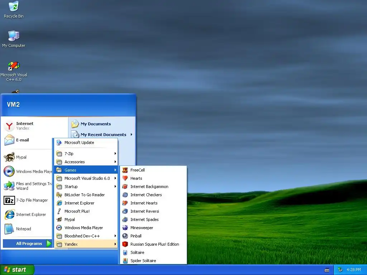Click the Internet Checkers icon
This screenshot has width=367, height=275.
pyautogui.click(x=125, y=194)
